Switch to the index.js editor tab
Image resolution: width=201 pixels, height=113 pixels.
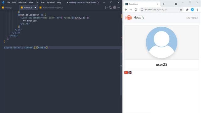8,8
